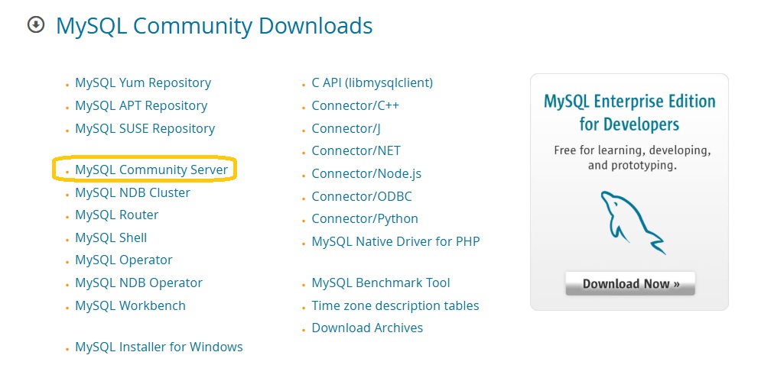This screenshot has width=761, height=365.
Task: Click 'Free for learning, developing, and prototyping' text
Action: (x=633, y=158)
